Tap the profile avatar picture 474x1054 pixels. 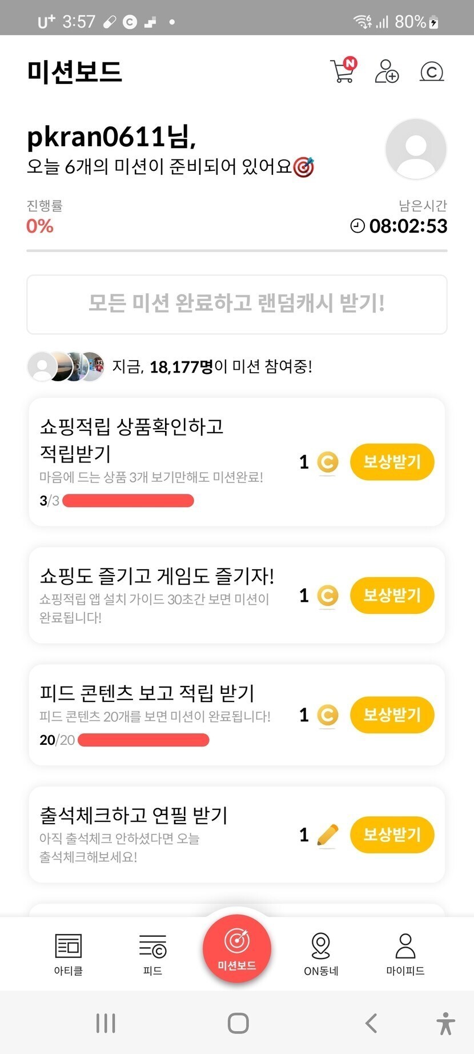pos(416,149)
